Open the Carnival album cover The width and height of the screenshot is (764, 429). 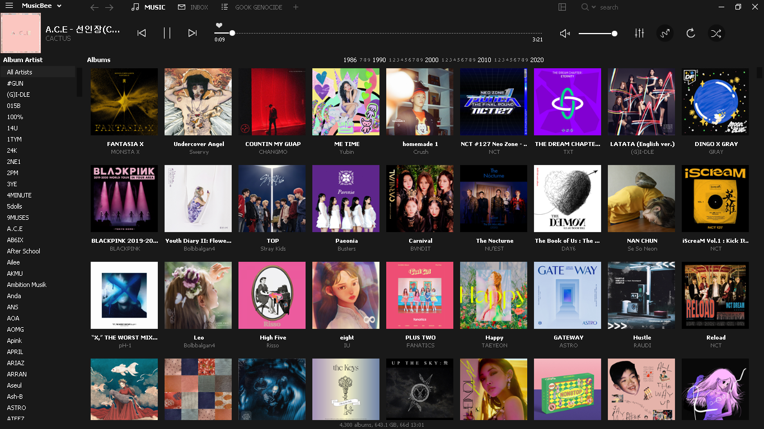click(420, 199)
